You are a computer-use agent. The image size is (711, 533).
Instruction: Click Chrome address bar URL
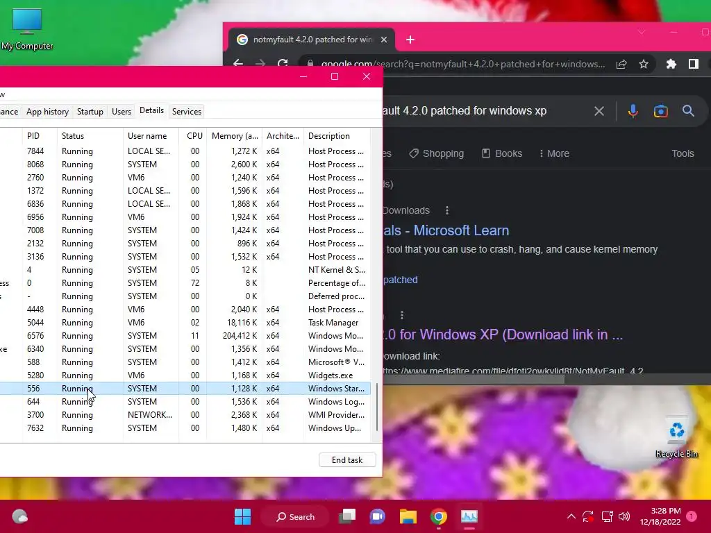click(x=462, y=65)
